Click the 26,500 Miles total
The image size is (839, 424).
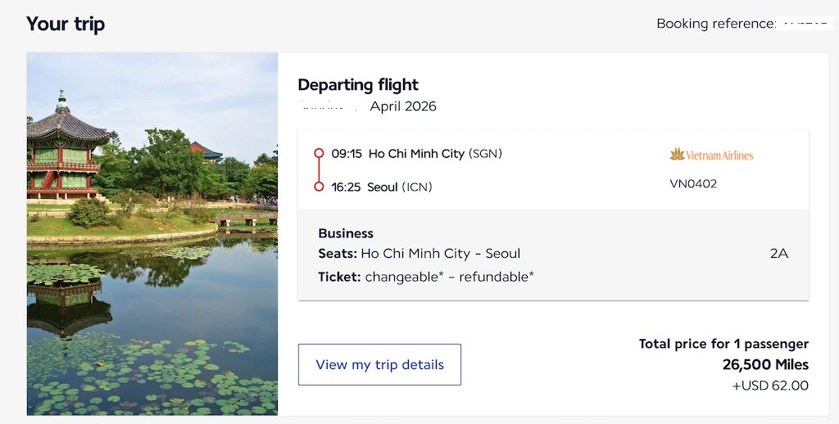tap(765, 364)
